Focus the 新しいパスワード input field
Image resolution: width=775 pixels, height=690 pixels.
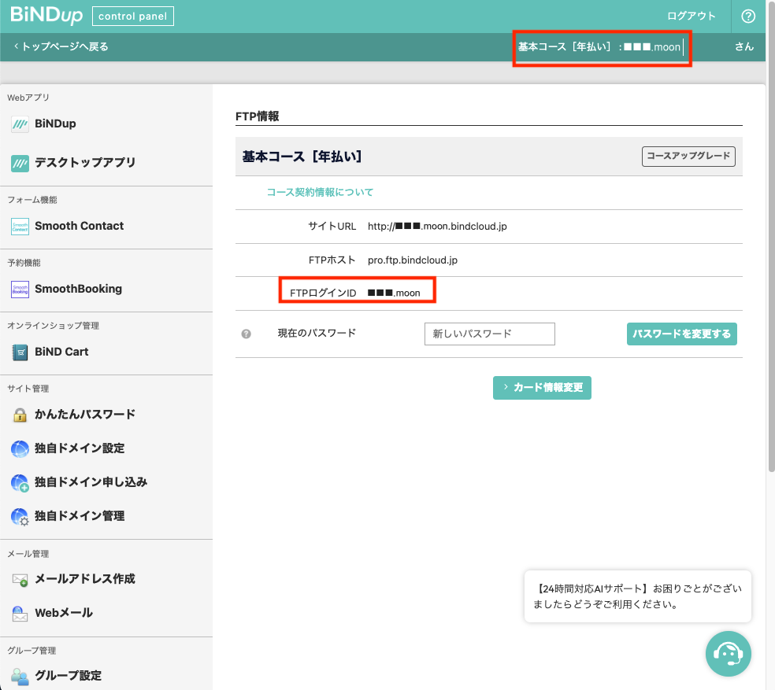489,334
